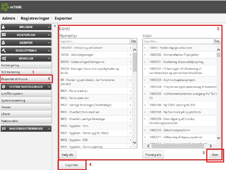This screenshot has height=170, width=226.
Task: Collapse the sidebar with double-chevron
Action: point(55,26)
